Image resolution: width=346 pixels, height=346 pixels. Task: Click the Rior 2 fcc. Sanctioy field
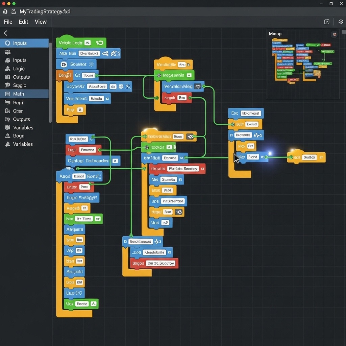tap(183, 169)
